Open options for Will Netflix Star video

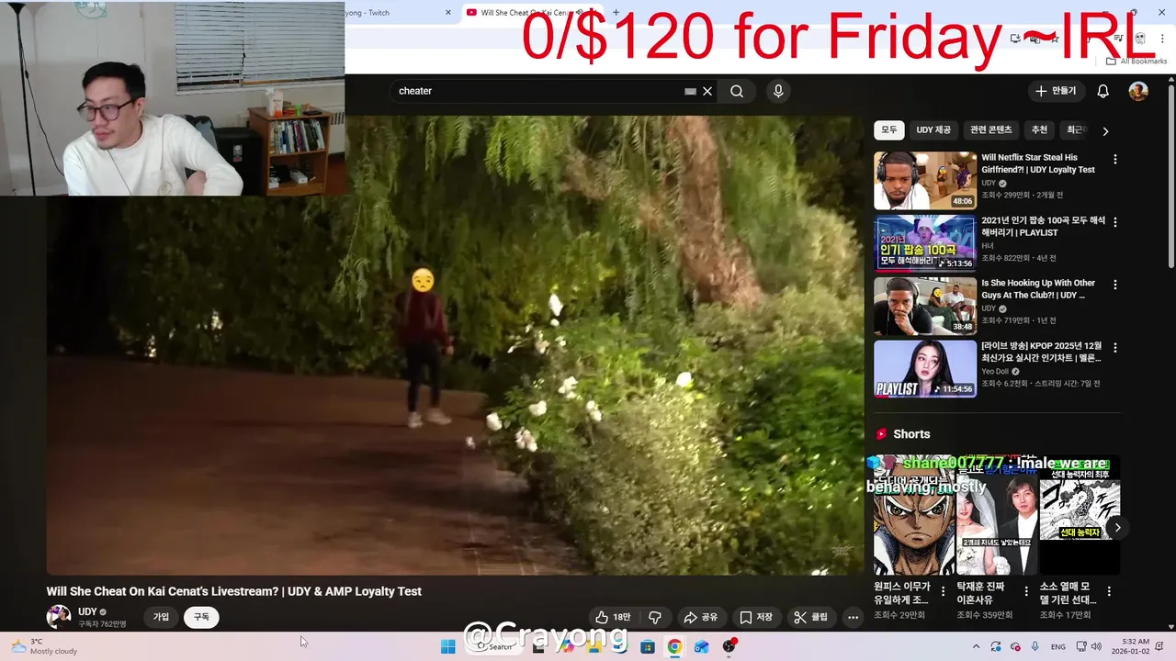pos(1115,159)
